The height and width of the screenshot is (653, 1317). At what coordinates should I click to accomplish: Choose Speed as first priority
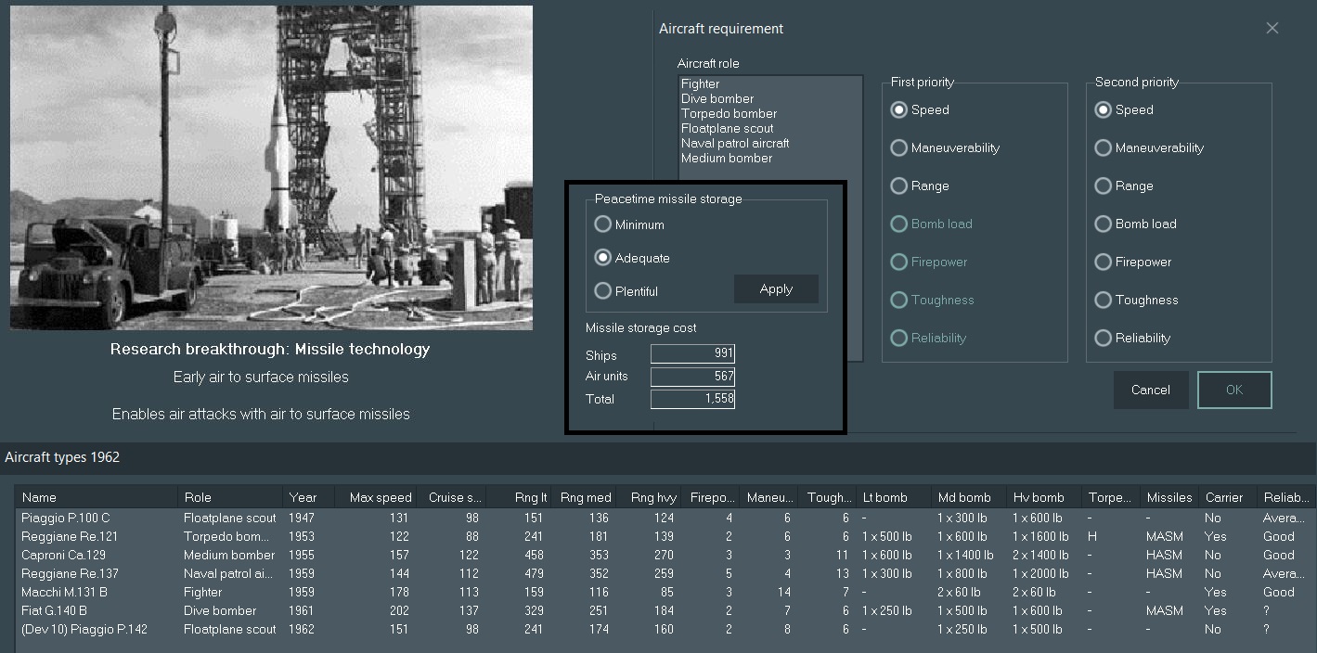click(x=920, y=109)
